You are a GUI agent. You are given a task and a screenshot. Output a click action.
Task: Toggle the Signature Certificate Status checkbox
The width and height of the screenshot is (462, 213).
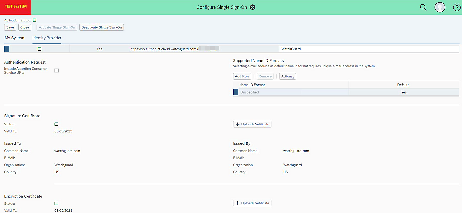click(x=56, y=124)
